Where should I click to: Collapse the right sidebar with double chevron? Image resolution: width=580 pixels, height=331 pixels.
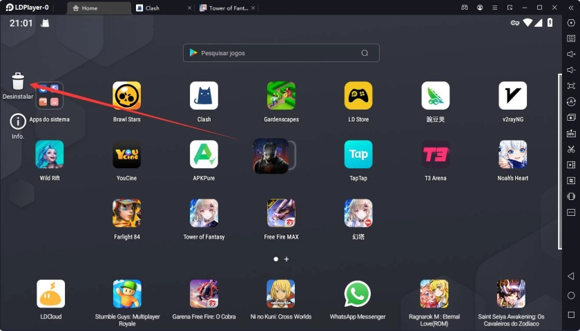click(x=571, y=8)
